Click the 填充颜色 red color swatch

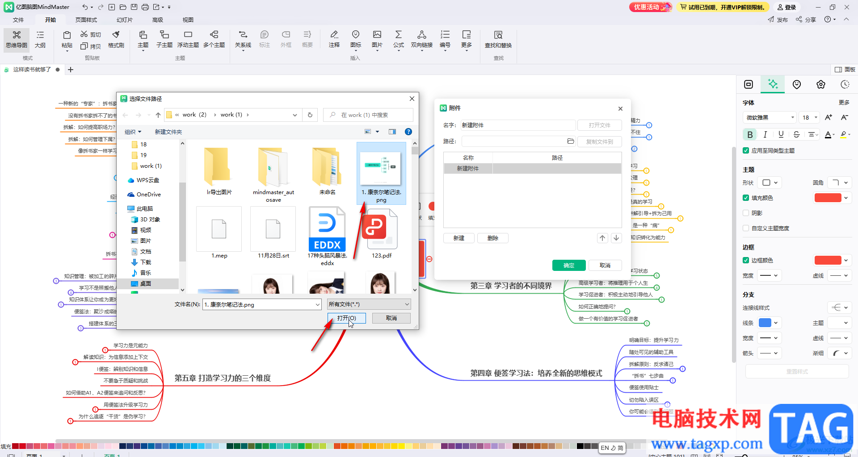[x=828, y=198]
